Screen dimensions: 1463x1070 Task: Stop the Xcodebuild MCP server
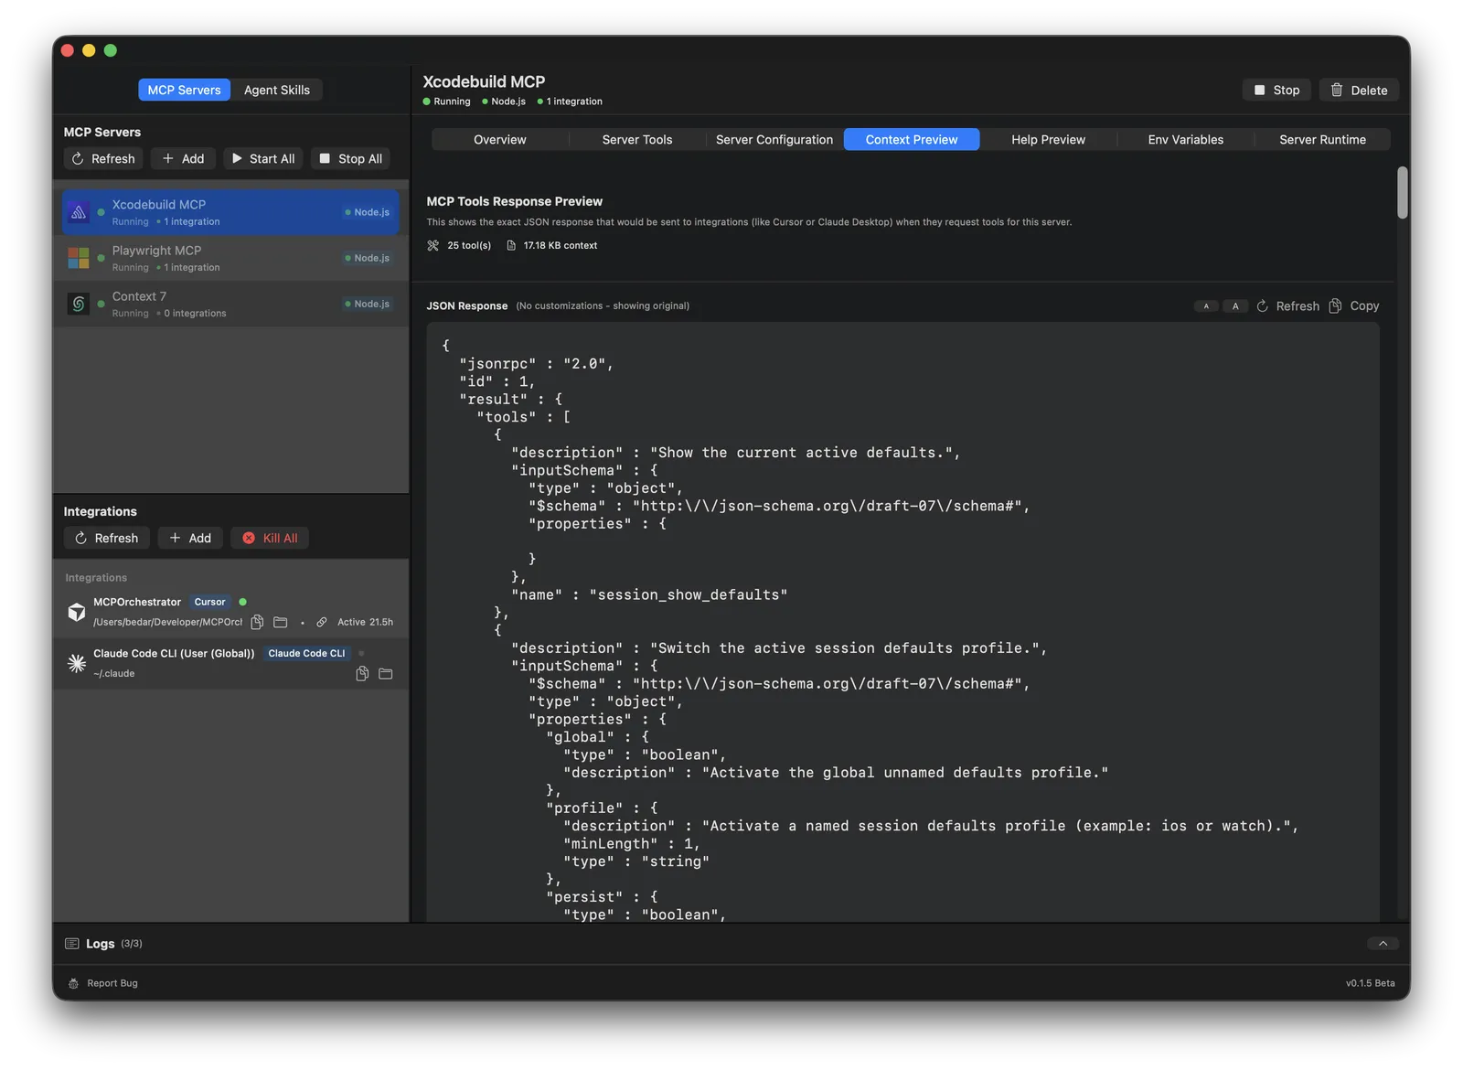[1276, 90]
